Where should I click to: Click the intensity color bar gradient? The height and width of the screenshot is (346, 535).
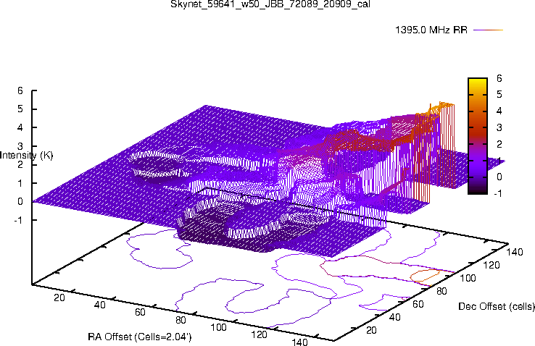(478, 136)
